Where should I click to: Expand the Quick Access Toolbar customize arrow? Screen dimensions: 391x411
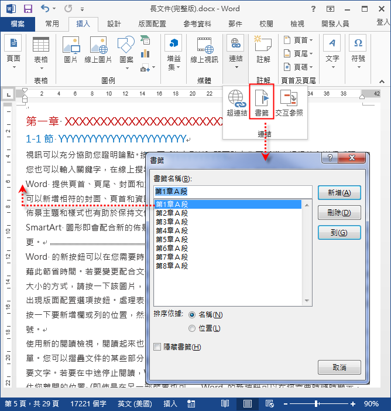pyautogui.click(x=82, y=9)
